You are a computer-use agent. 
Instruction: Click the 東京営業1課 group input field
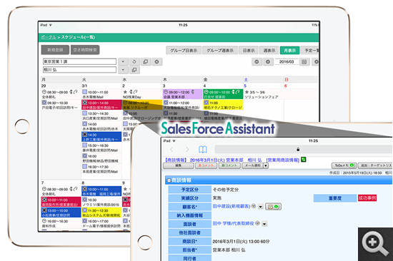tap(80, 61)
